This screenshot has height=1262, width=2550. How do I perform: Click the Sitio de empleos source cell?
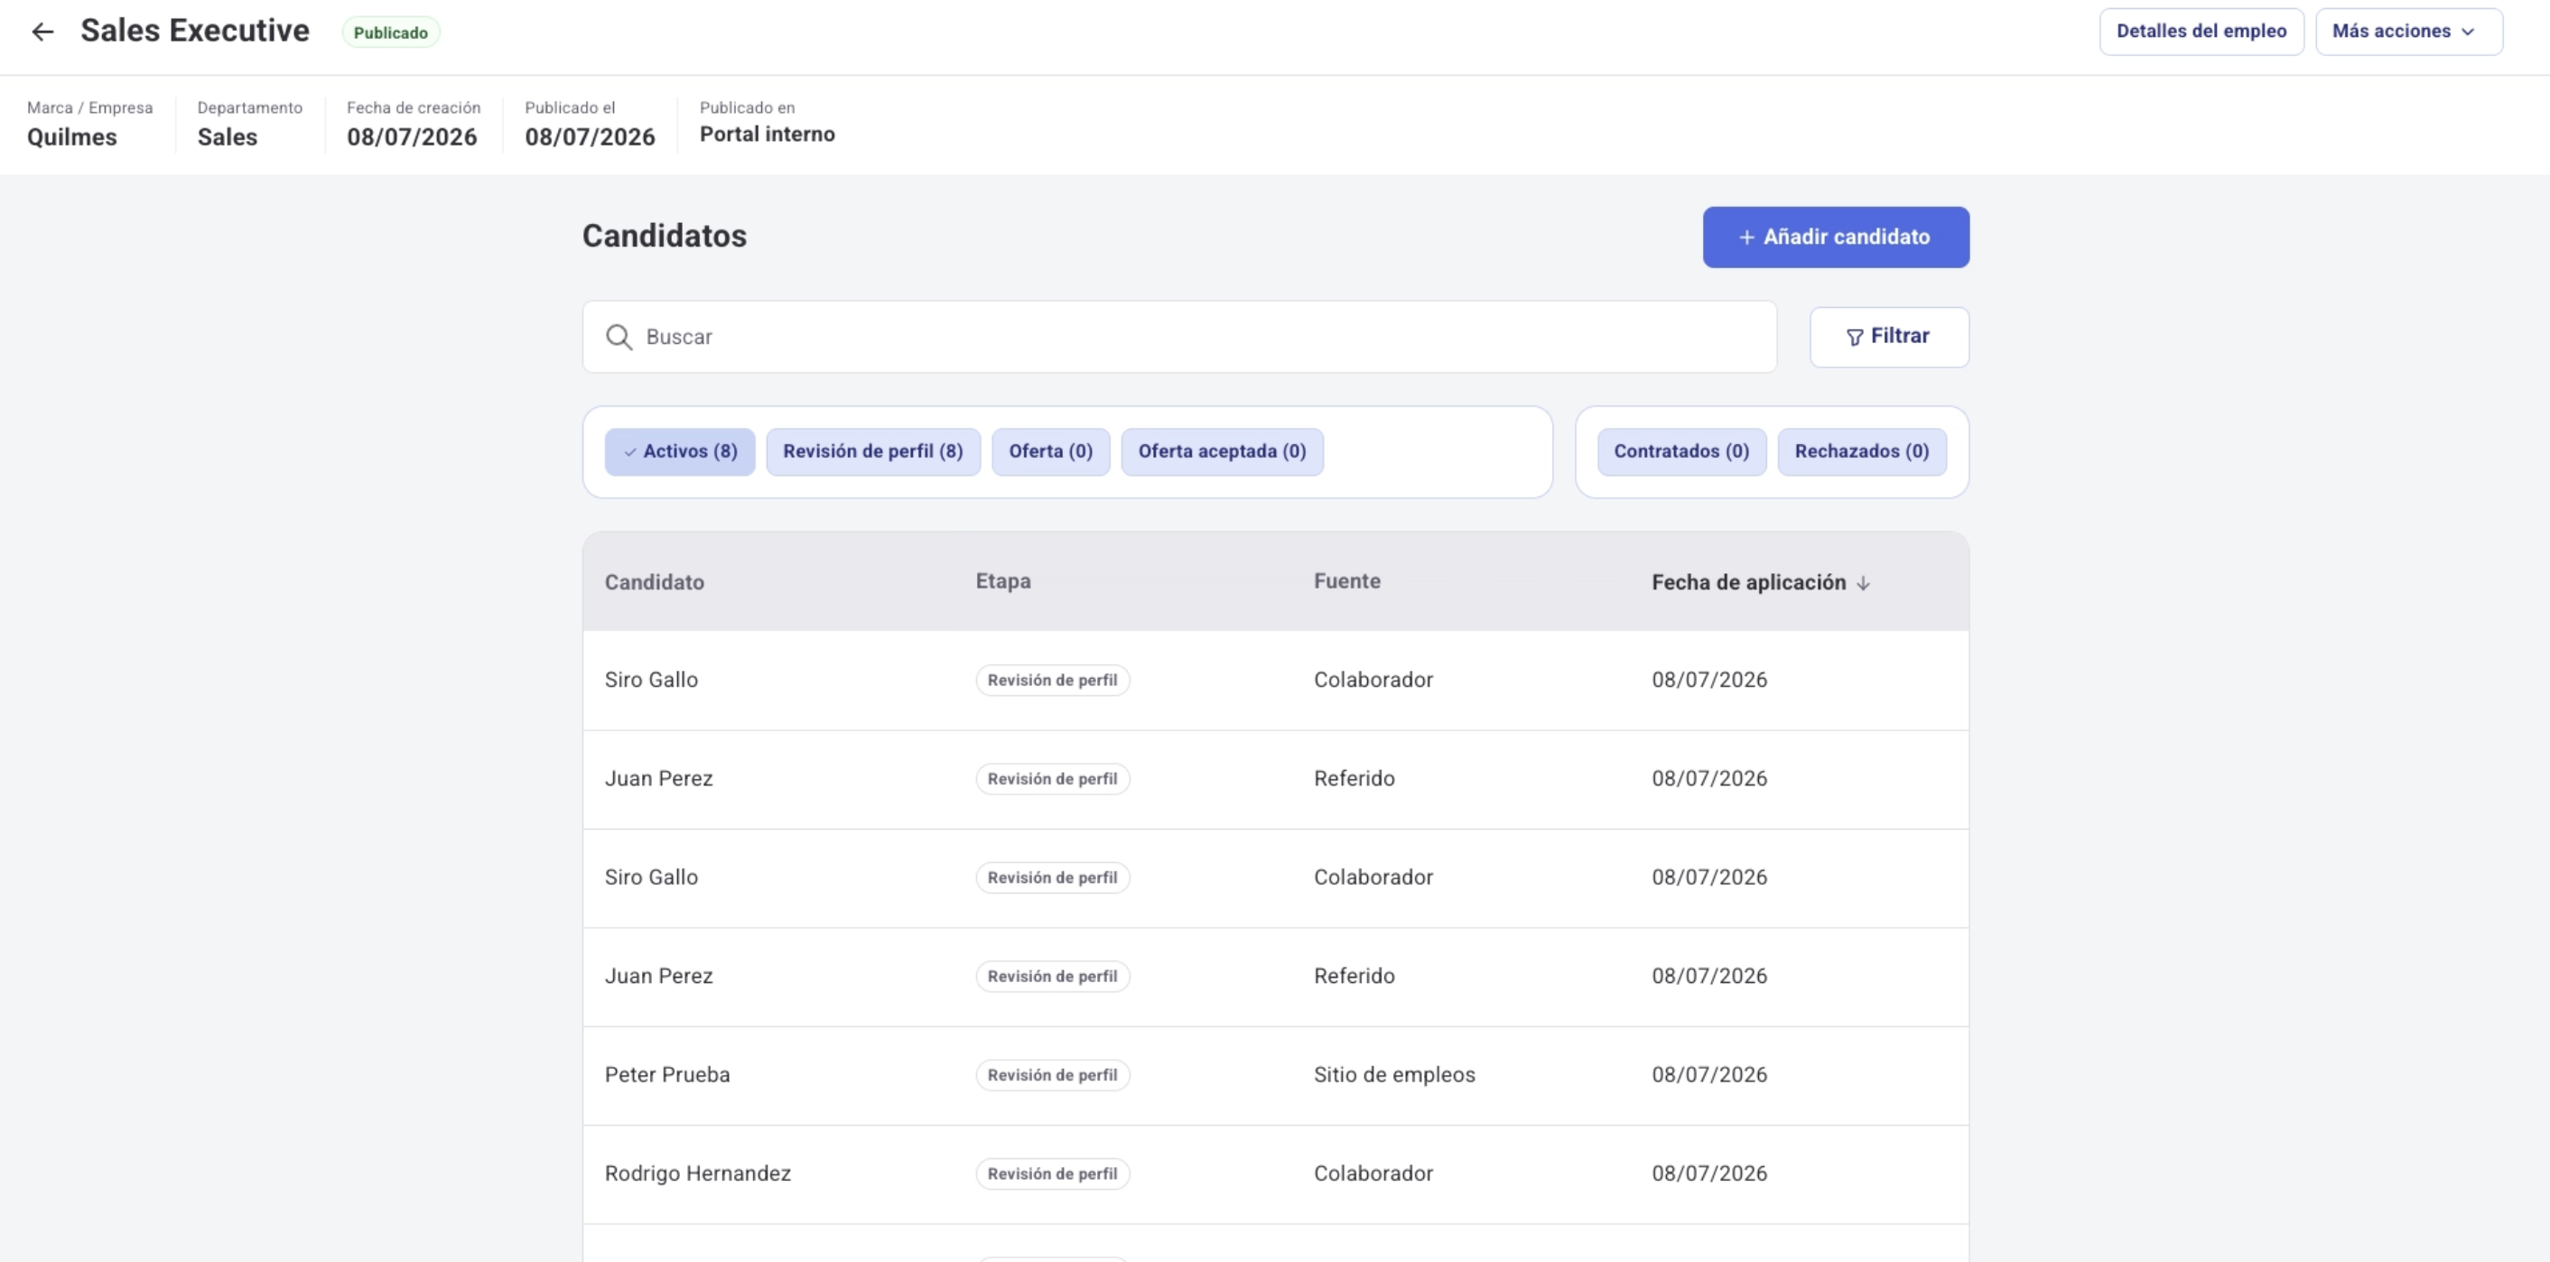[1394, 1075]
